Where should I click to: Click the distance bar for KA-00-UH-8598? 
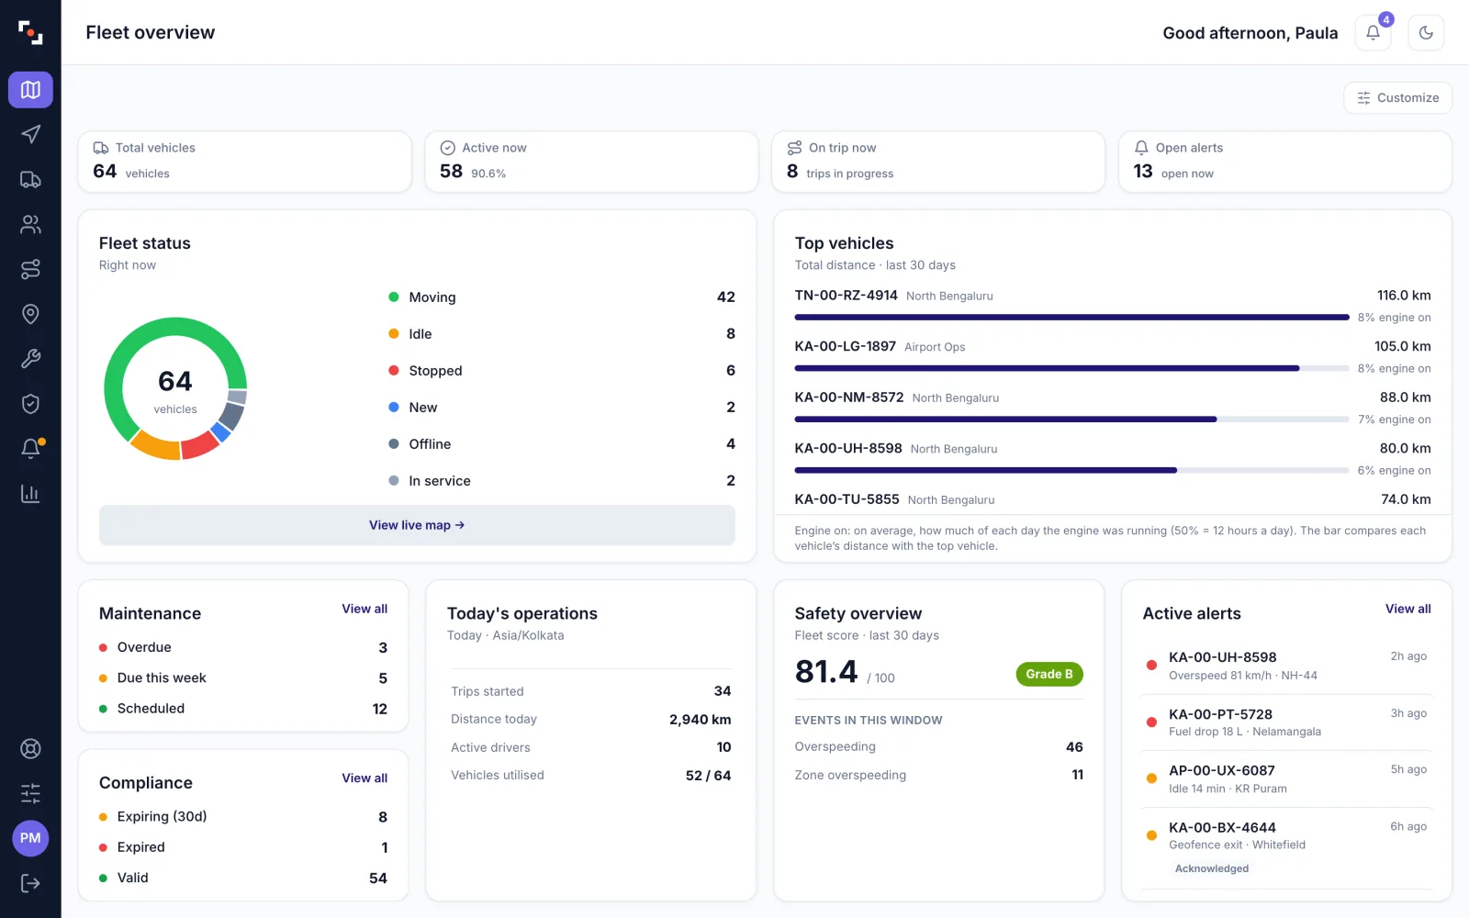pos(1072,470)
